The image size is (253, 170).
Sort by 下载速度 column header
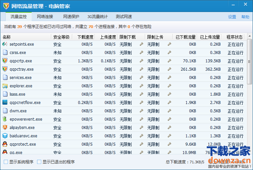pyautogui.click(x=84, y=37)
